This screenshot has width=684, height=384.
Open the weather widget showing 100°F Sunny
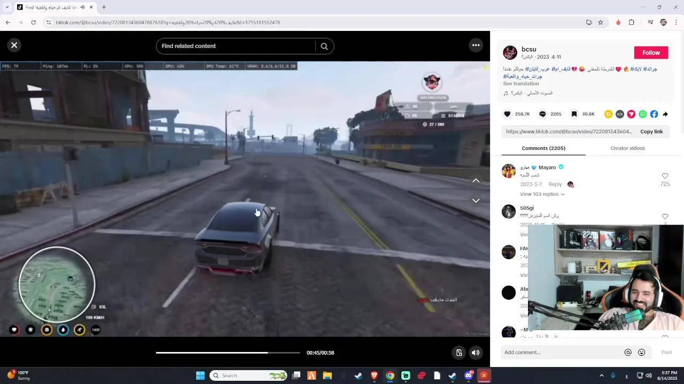coord(19,375)
